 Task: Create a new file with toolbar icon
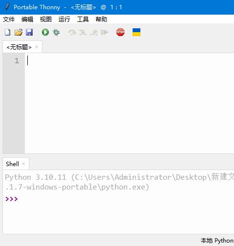[8, 32]
